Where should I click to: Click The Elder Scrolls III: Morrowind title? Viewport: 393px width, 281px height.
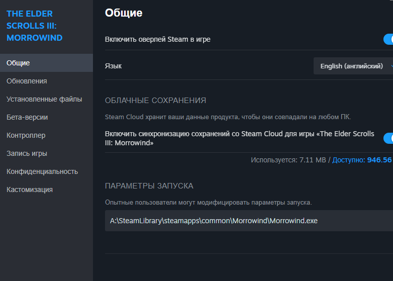[x=35, y=26]
